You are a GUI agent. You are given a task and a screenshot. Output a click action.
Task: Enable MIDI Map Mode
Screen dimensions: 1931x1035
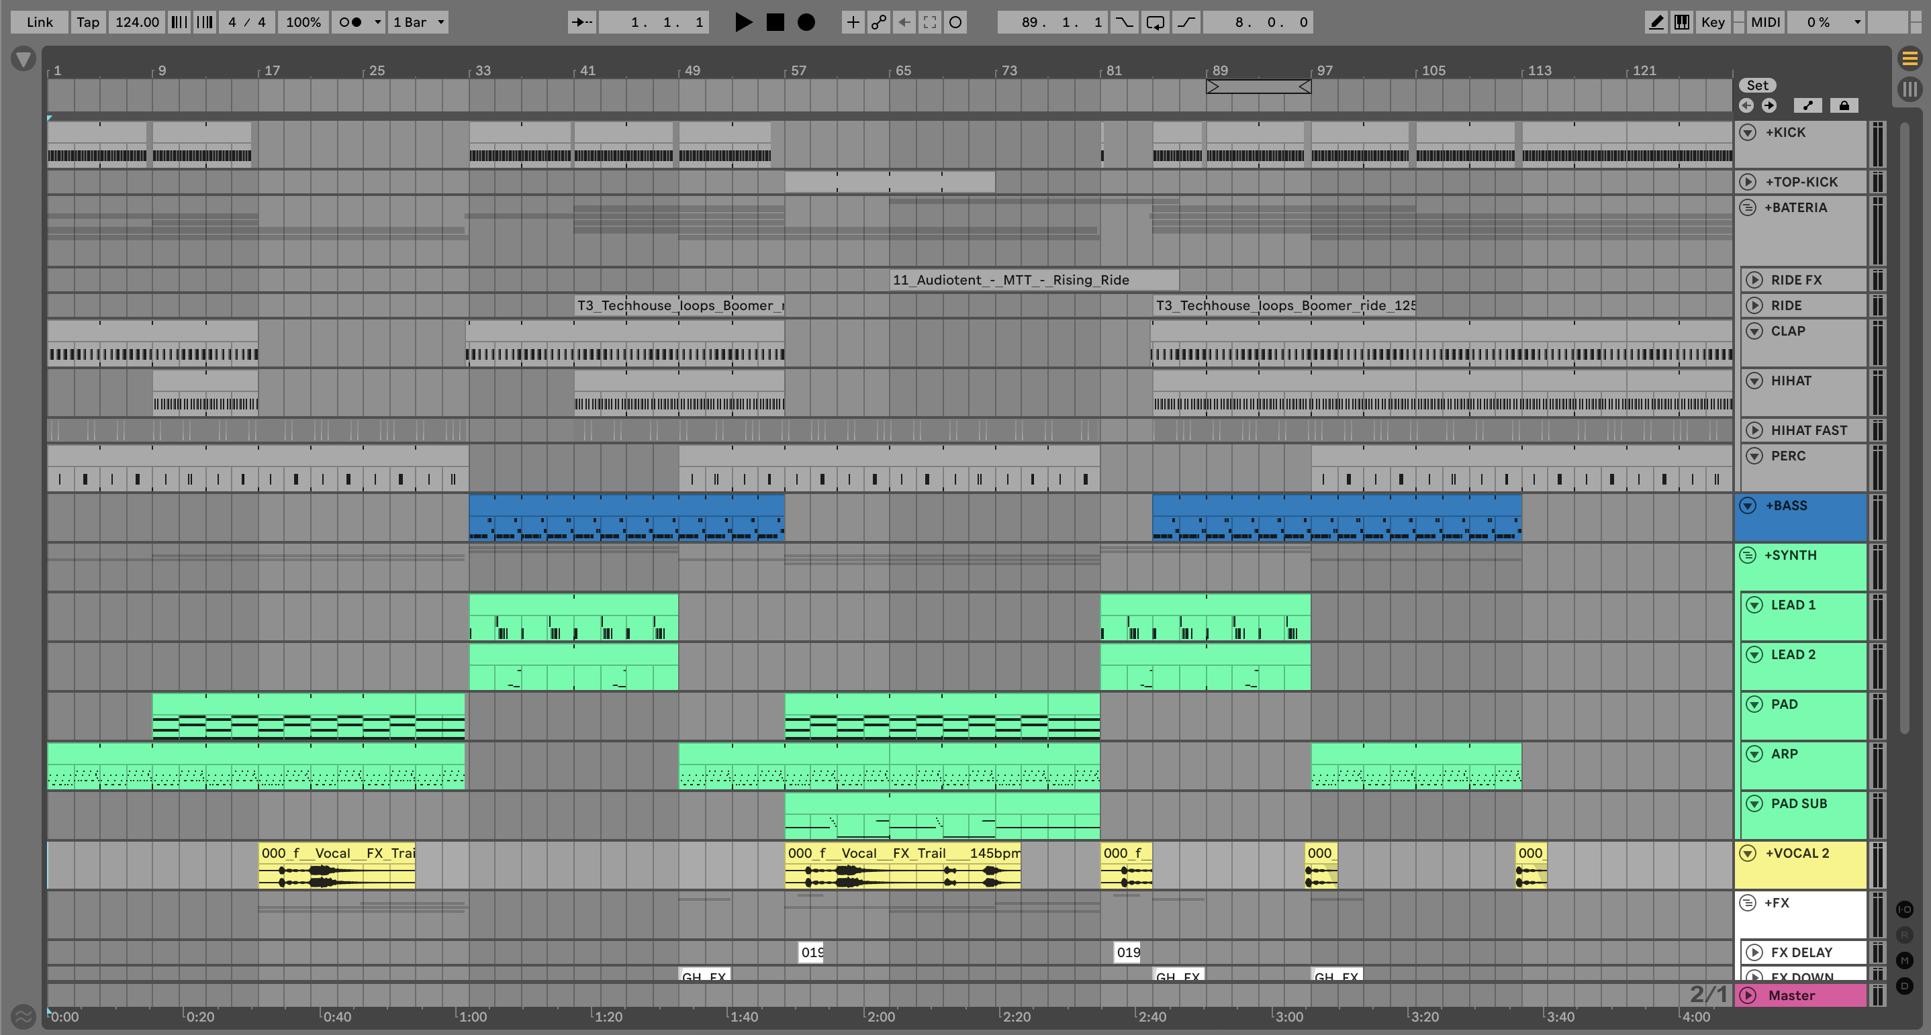1764,22
